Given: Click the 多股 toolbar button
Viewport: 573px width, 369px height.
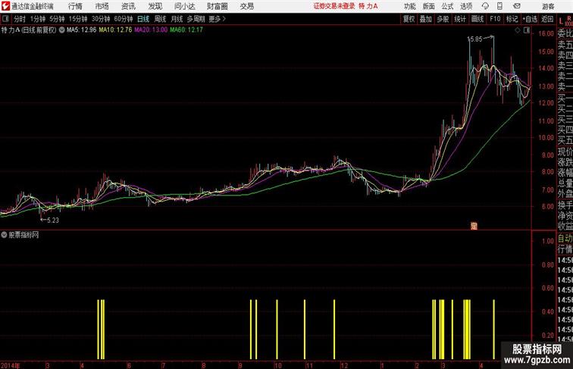Looking at the screenshot, I should (x=443, y=19).
